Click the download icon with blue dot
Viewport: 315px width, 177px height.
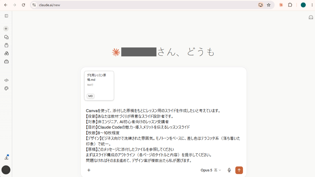pyautogui.click(x=6, y=157)
